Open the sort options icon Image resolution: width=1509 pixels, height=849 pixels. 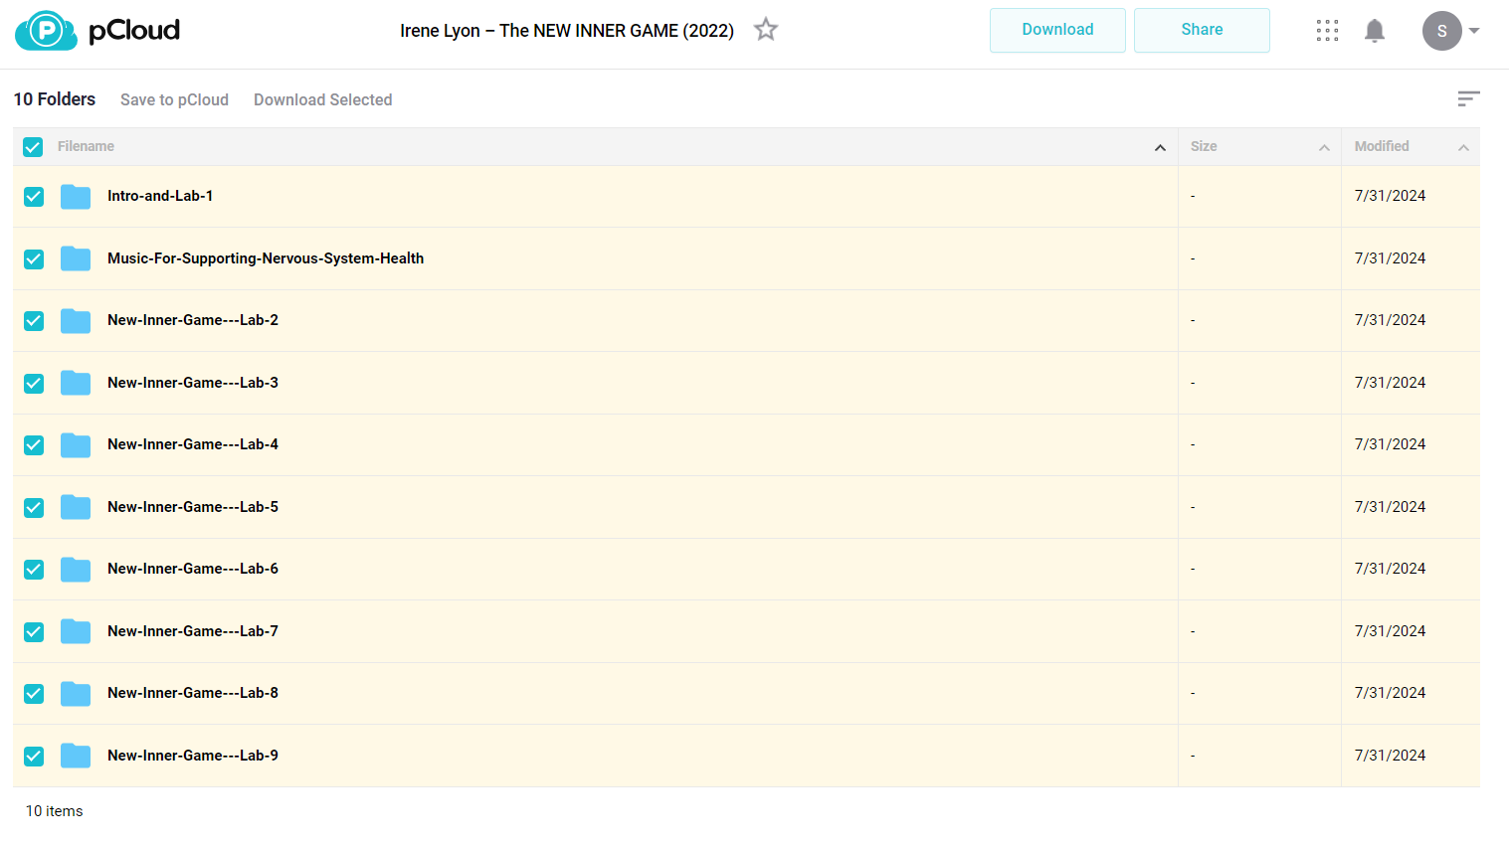(x=1468, y=98)
